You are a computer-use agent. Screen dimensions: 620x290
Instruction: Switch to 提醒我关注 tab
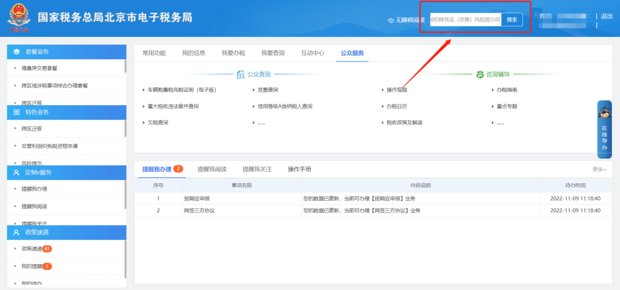point(257,169)
